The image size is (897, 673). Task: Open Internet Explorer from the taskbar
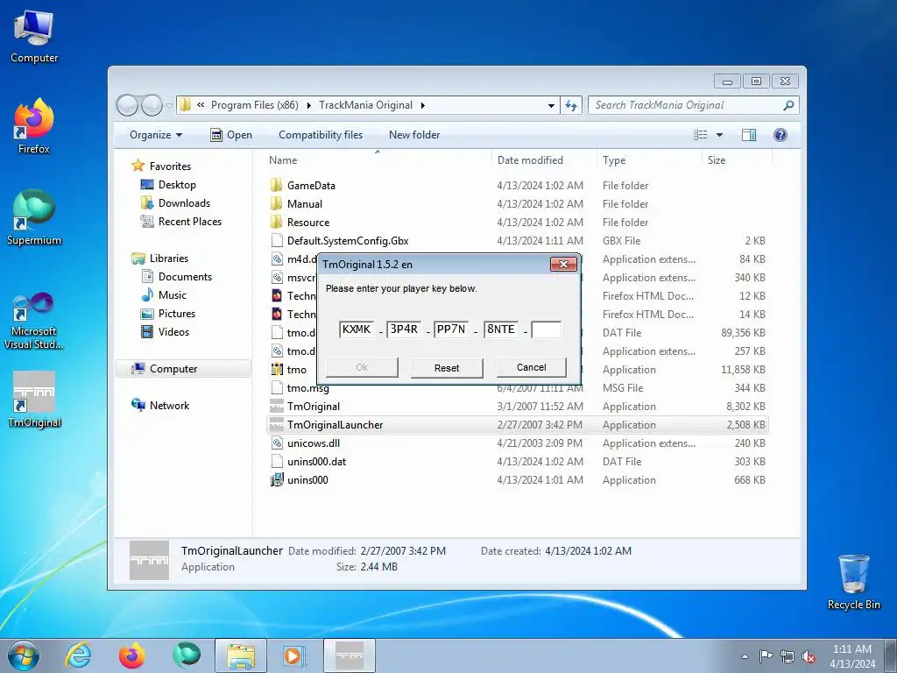click(x=78, y=655)
